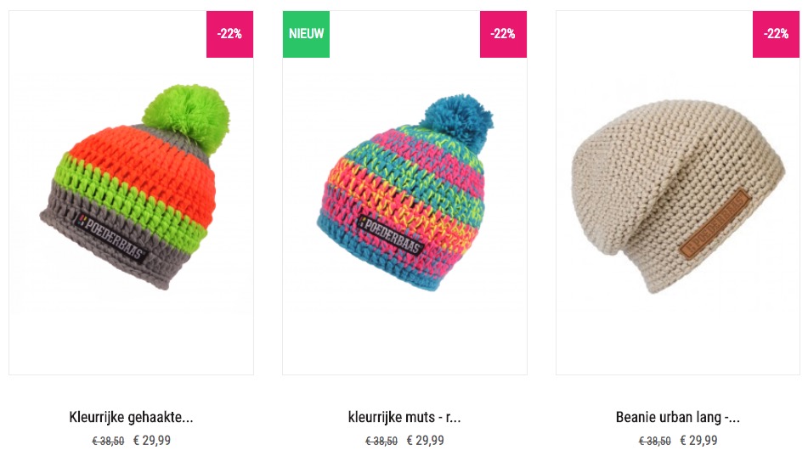Open the beige urban beanie image
The image size is (808, 456).
click(678, 196)
